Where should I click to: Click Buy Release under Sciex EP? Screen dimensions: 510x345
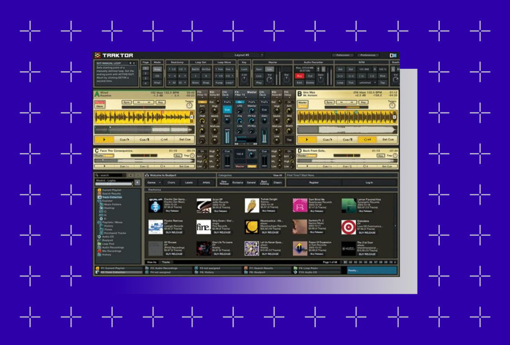click(220, 211)
